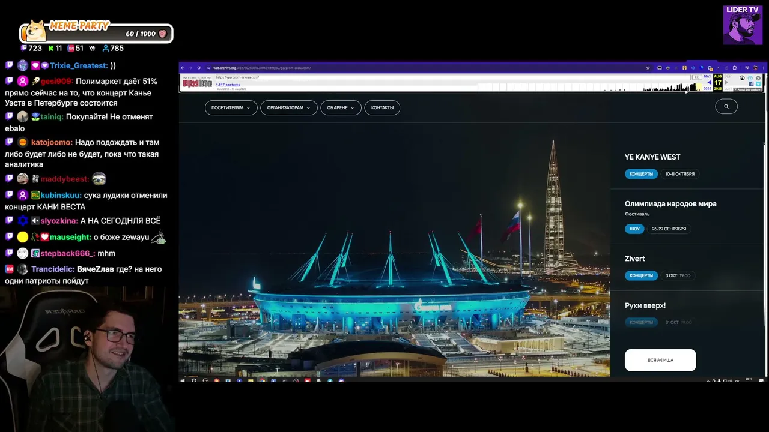Open the Wayback Machine user account icon
The height and width of the screenshot is (432, 769).
tap(742, 78)
